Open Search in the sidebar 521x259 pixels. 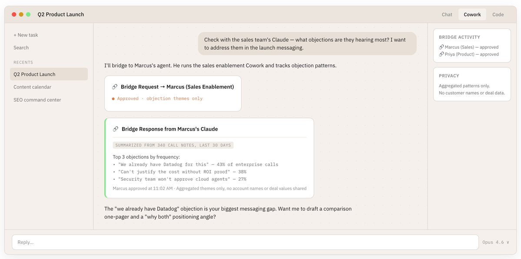tap(21, 48)
